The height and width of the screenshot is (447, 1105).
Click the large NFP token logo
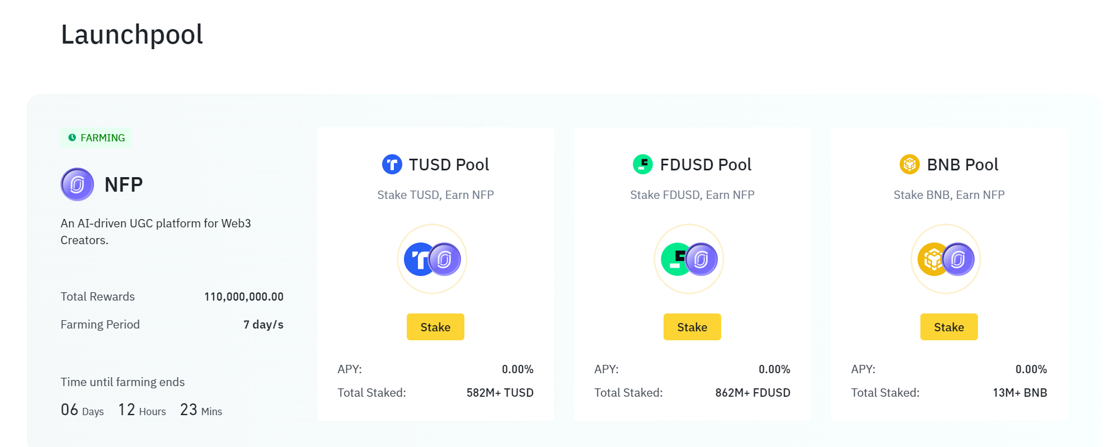point(77,184)
